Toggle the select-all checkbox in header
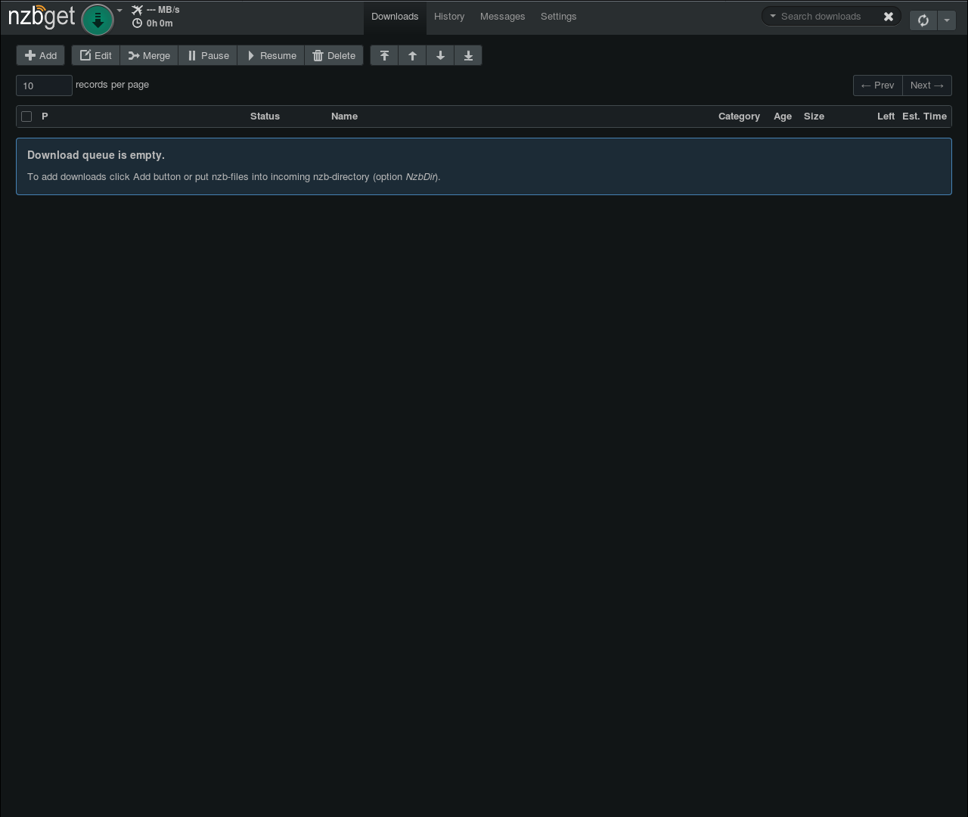 click(x=26, y=116)
